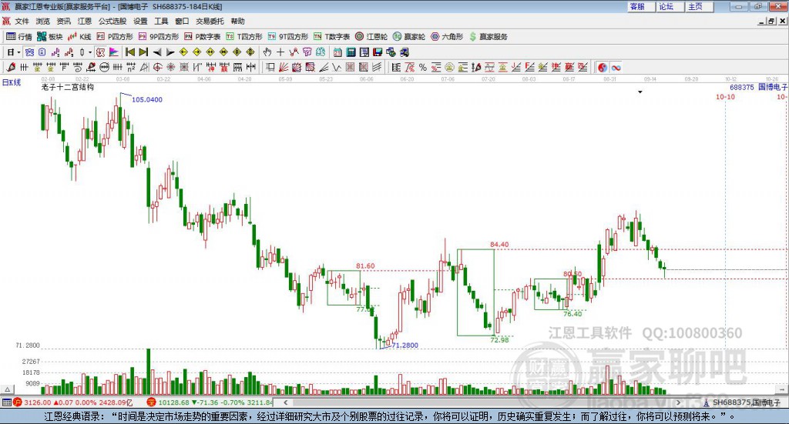789x424 pixels.
Task: Jump to last bar icon
Action: coord(143,52)
